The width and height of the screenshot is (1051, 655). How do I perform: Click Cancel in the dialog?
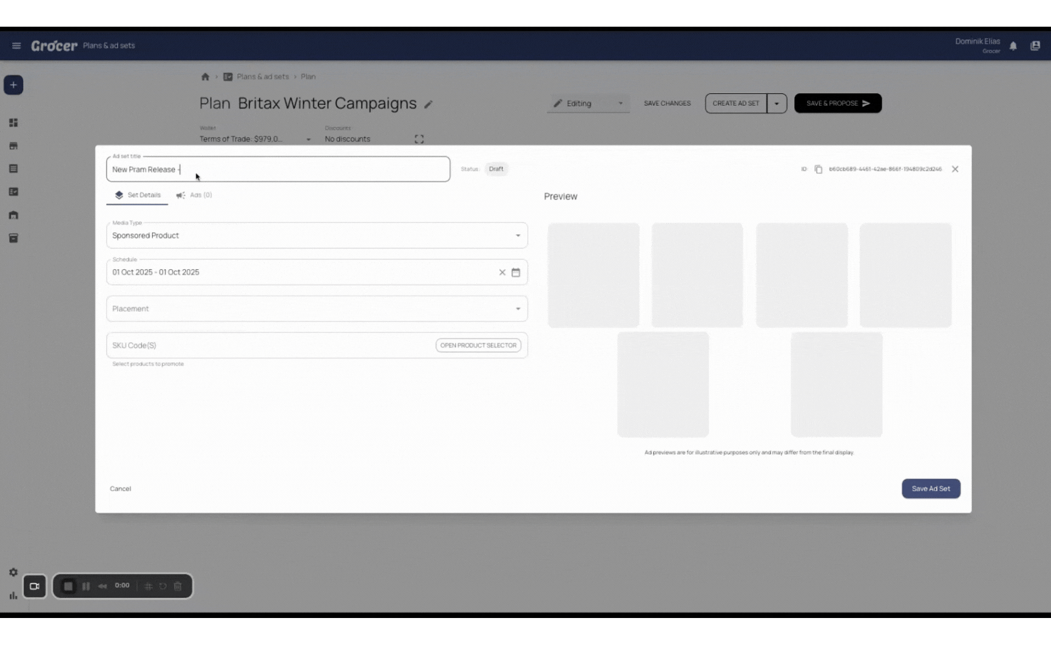click(x=120, y=489)
